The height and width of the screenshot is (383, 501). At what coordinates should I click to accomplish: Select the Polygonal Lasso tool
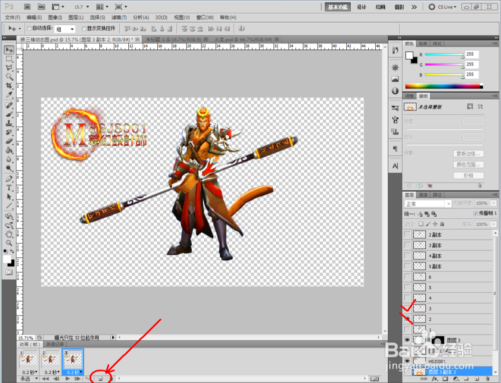[x=9, y=67]
